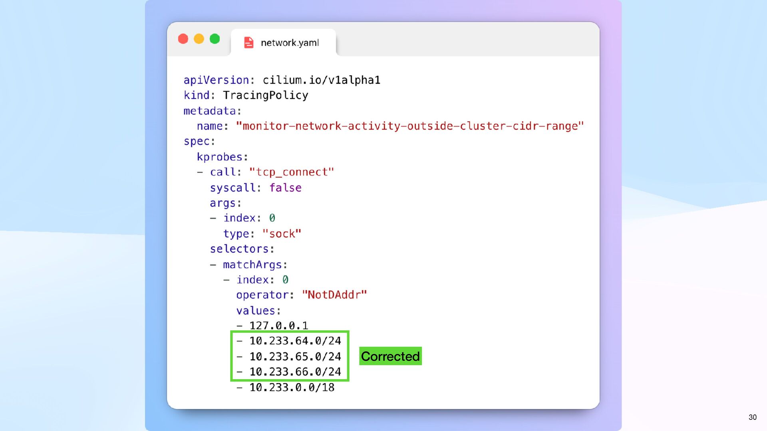Click the policy name string value

click(409, 126)
